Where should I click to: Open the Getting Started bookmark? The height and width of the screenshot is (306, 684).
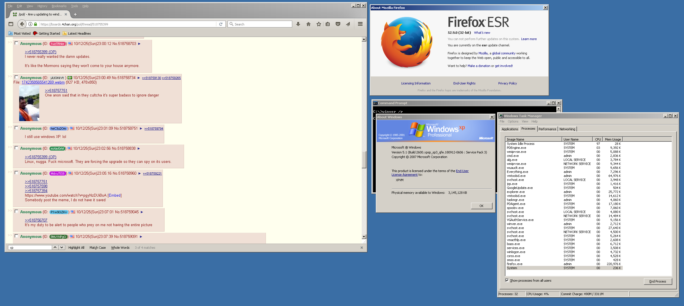(47, 33)
